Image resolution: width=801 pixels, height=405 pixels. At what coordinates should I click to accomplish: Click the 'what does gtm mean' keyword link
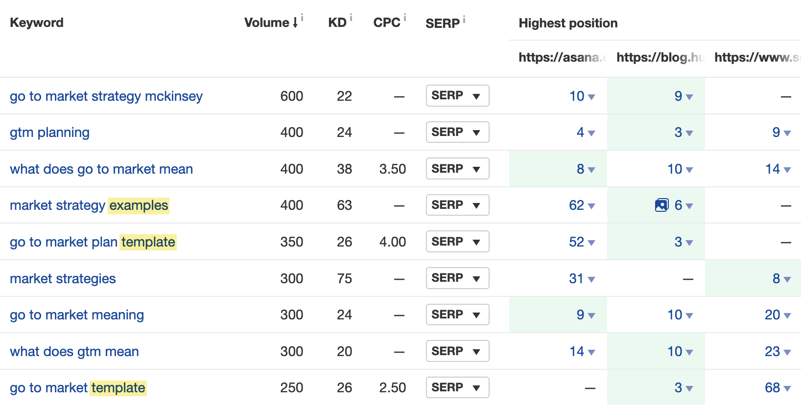click(74, 352)
